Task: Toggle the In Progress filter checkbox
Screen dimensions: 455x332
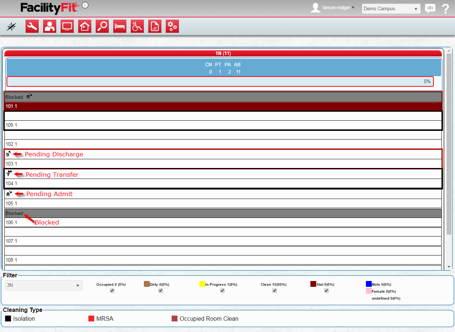Action: click(222, 290)
